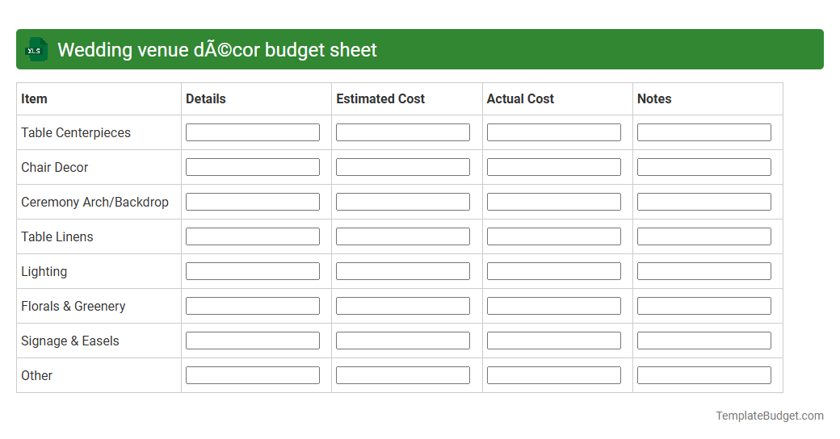Focus Notes box for Ceremony Arch/Backdrop
Image resolution: width=840 pixels, height=439 pixels.
coord(704,202)
